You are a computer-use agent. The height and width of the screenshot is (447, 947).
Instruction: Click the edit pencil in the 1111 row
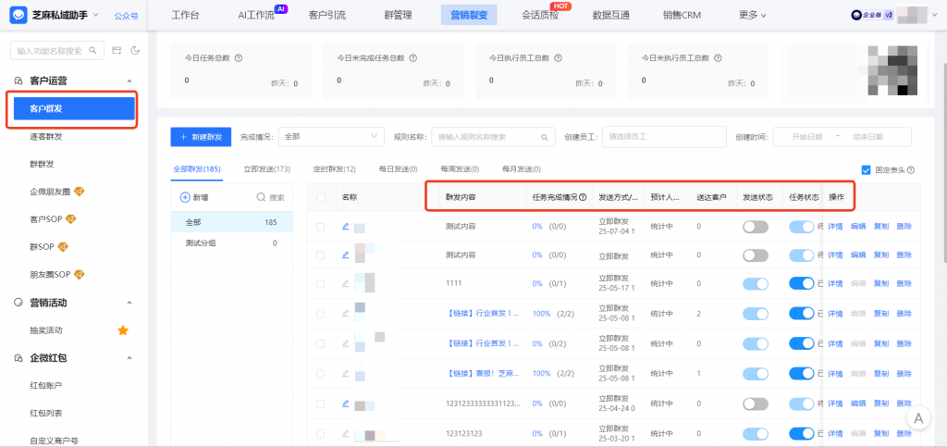tap(346, 283)
